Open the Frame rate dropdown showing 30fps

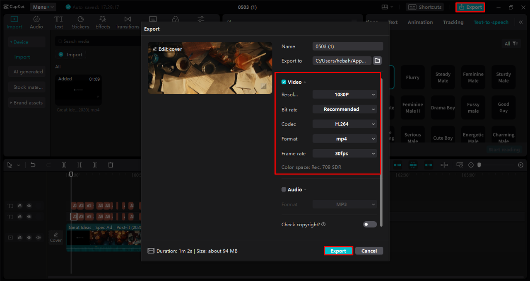345,153
